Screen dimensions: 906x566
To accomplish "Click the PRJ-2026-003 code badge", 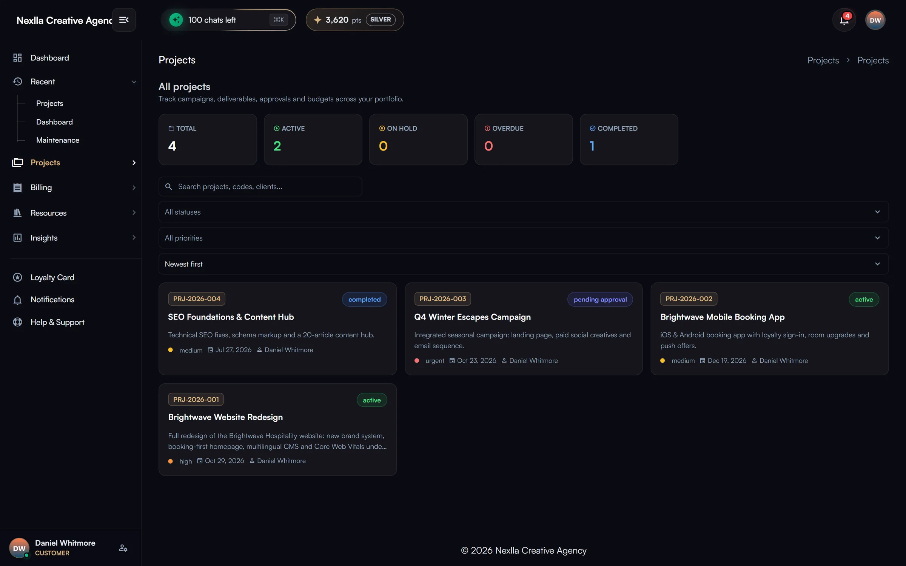I will click(442, 299).
